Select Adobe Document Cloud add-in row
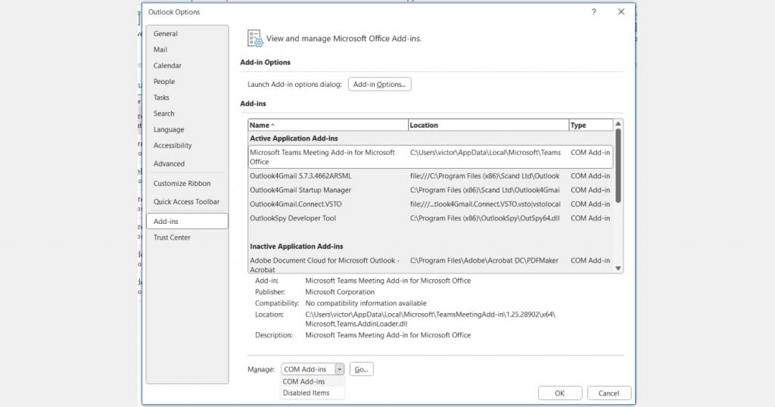 [x=430, y=265]
